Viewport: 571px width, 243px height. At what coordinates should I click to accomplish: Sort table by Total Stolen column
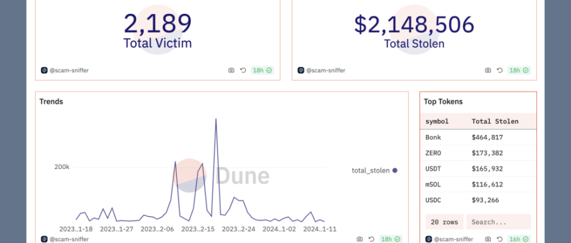pyautogui.click(x=495, y=121)
